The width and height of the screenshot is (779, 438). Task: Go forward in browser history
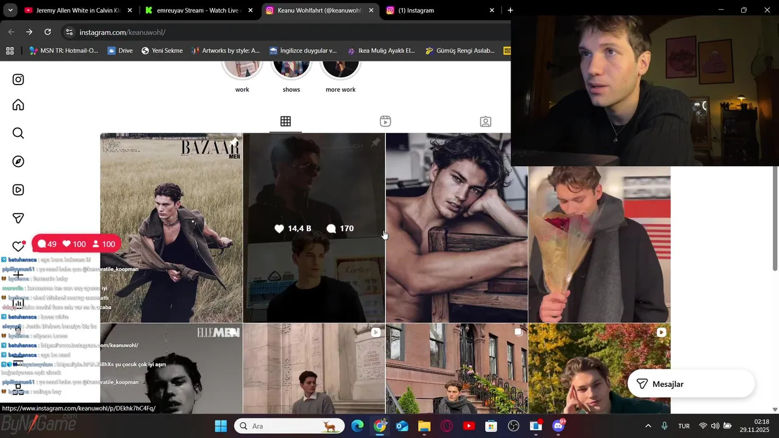(29, 32)
